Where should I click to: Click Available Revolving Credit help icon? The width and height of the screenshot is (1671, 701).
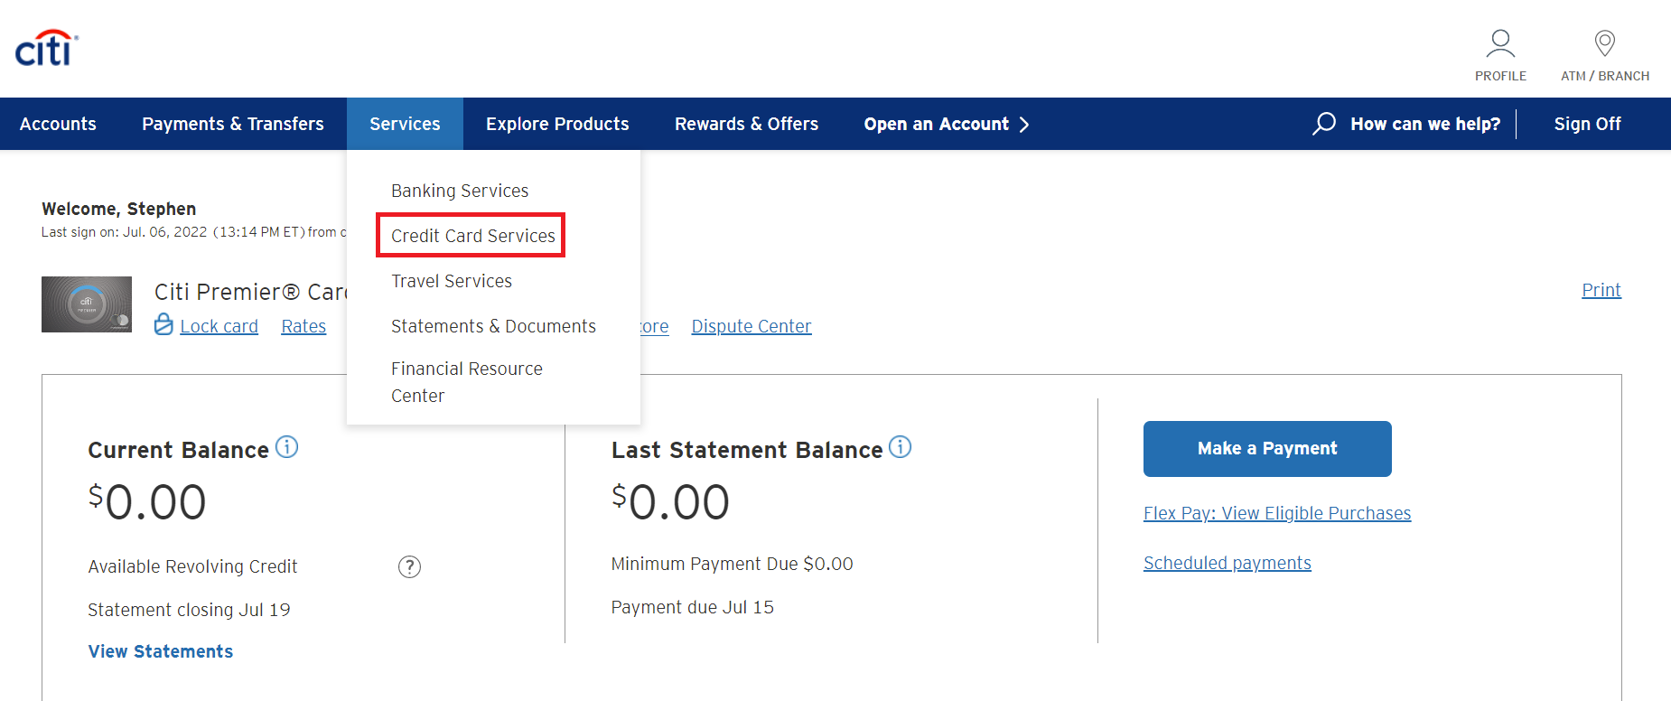(409, 566)
